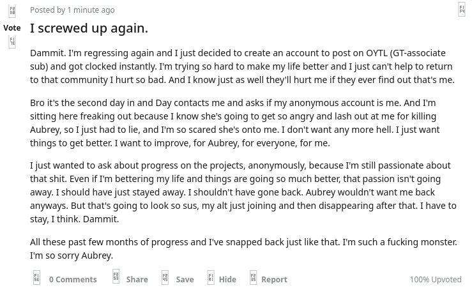472x297 pixels.
Task: Click the save bookmark icon
Action: coord(165,278)
